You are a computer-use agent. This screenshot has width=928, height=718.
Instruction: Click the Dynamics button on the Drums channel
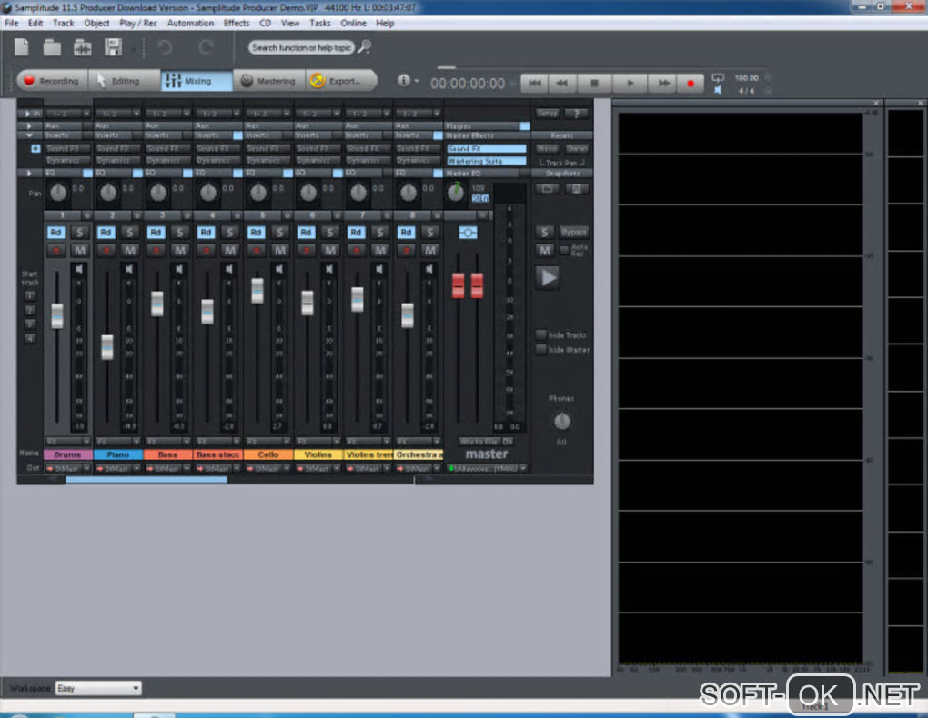(x=67, y=160)
